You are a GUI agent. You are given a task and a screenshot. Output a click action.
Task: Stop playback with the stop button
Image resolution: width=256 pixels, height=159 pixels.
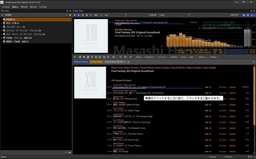[x=75, y=15]
